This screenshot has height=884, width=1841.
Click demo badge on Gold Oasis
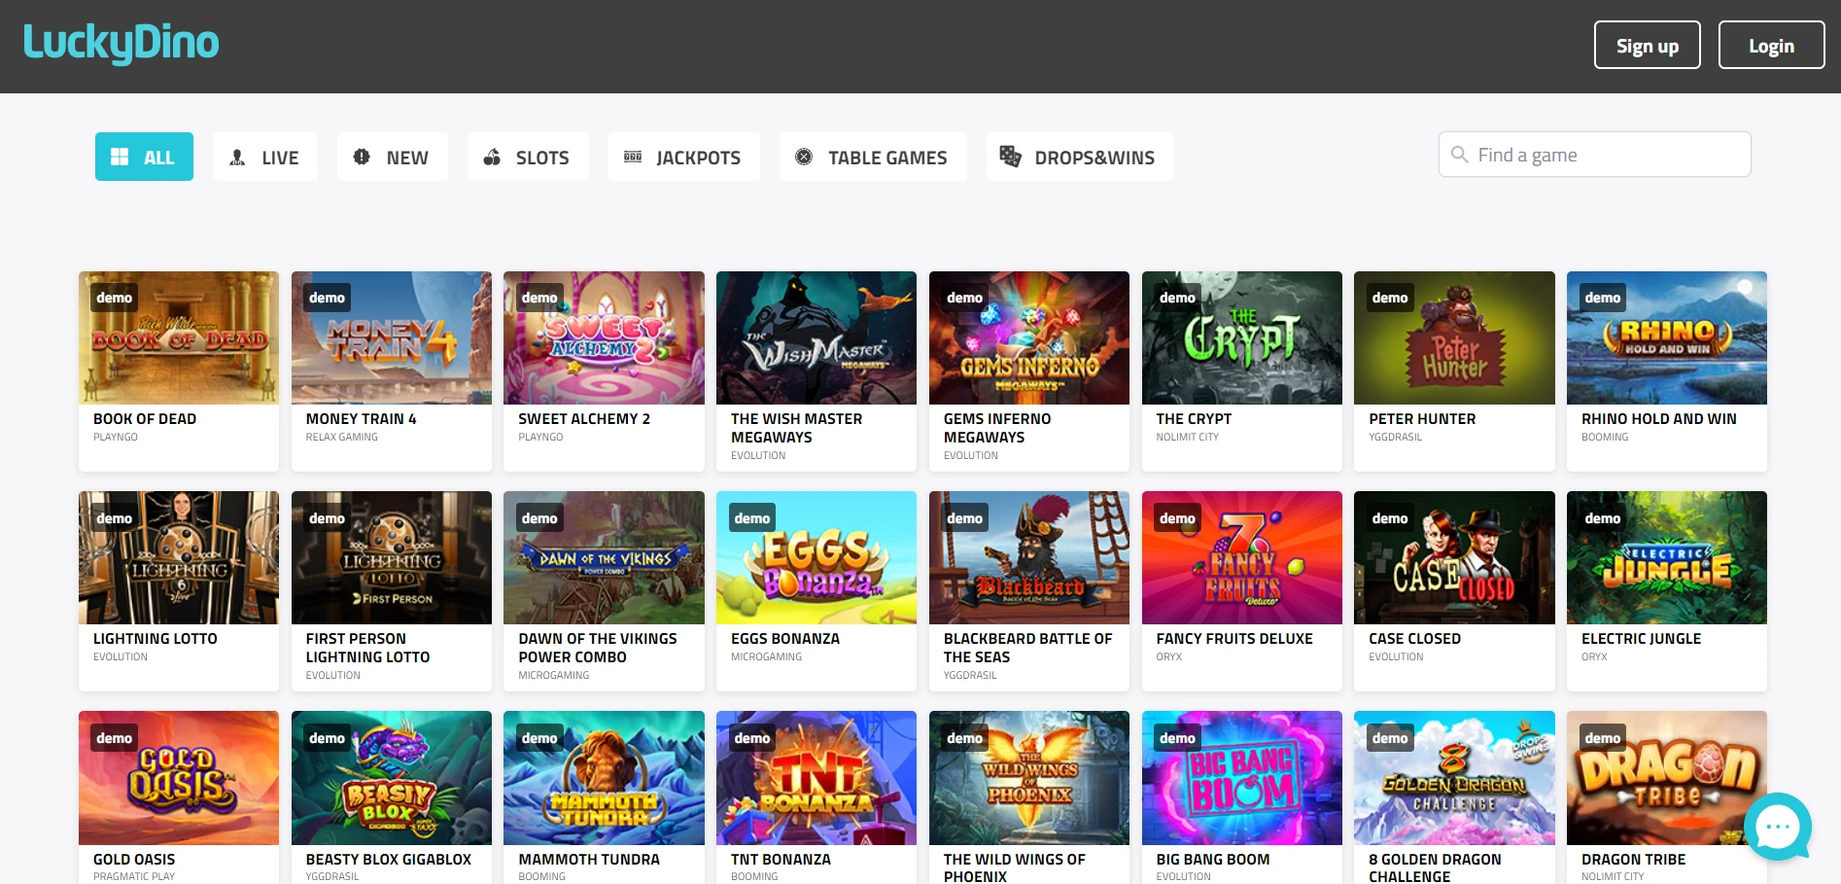115,738
